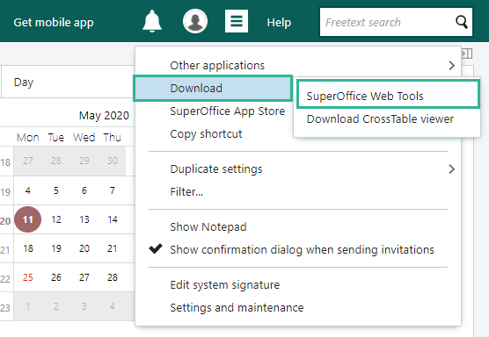The width and height of the screenshot is (489, 337).
Task: Open SuperOffice App Store
Action: (227, 111)
